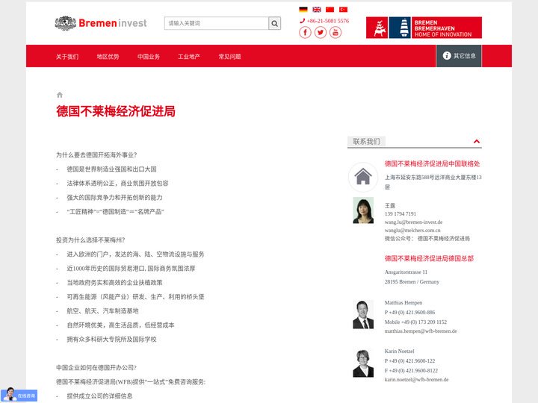Screen dimensions: 538x403
Task: Select the Chinese flag language
Action: click(330, 9)
